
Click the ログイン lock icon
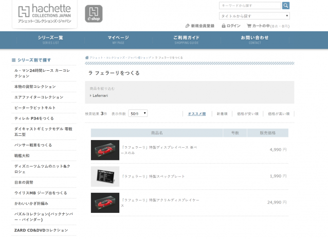pyautogui.click(x=224, y=26)
